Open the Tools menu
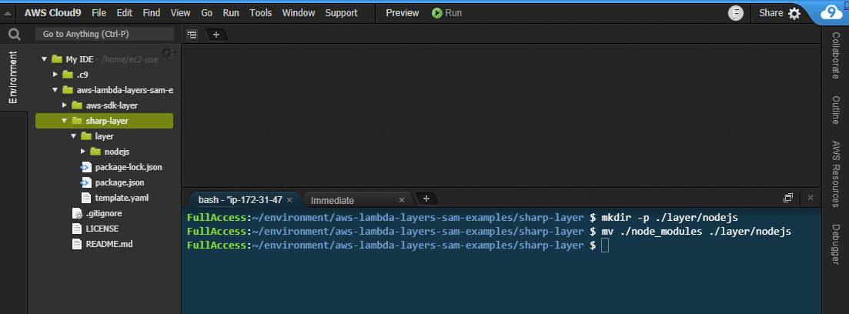 pyautogui.click(x=260, y=13)
